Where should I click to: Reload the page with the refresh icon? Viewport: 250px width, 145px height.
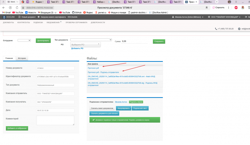(17, 7)
